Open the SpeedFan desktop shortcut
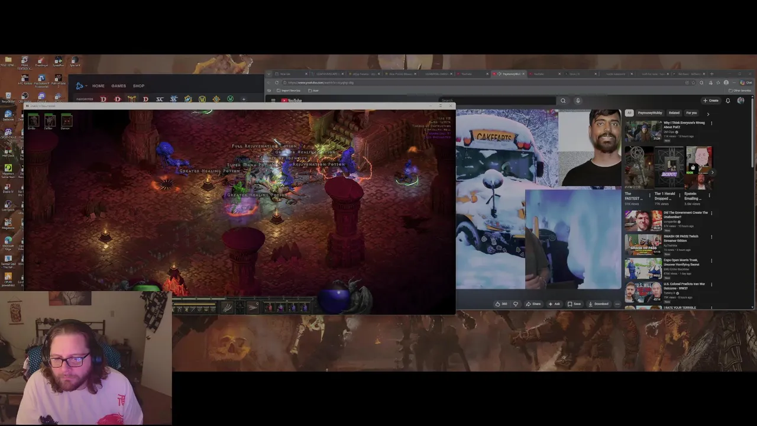 pyautogui.click(x=58, y=62)
